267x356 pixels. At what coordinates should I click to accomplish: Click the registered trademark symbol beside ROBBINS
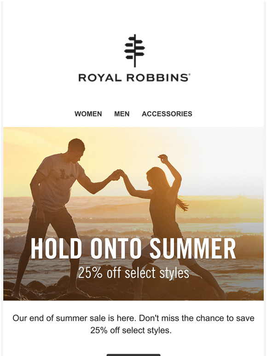189,74
